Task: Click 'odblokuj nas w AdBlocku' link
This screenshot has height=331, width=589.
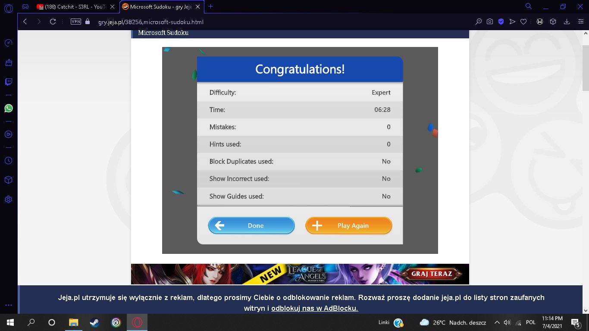Action: point(315,309)
